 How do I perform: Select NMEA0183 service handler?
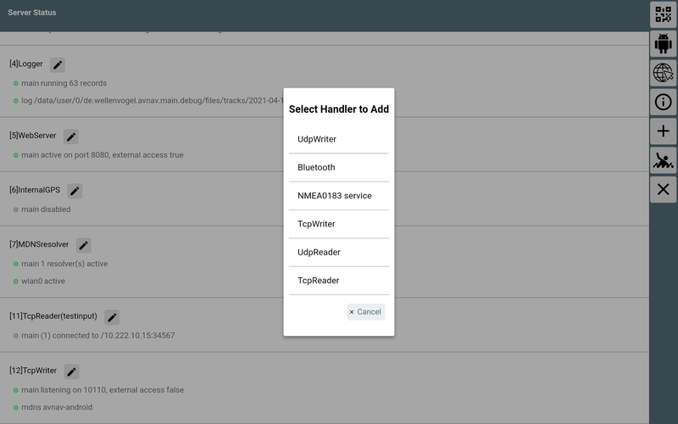[x=338, y=196]
